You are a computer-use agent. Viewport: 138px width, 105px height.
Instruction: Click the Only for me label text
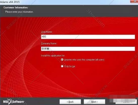tap(70, 66)
